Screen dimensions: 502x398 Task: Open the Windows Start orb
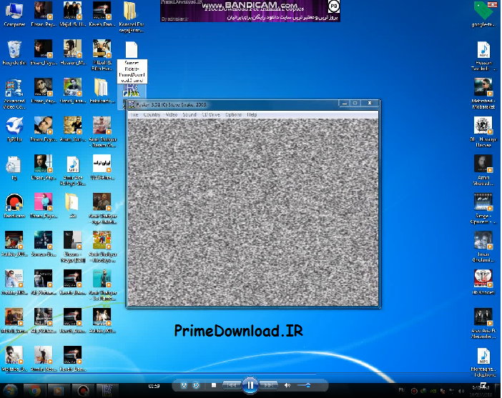pos(10,391)
